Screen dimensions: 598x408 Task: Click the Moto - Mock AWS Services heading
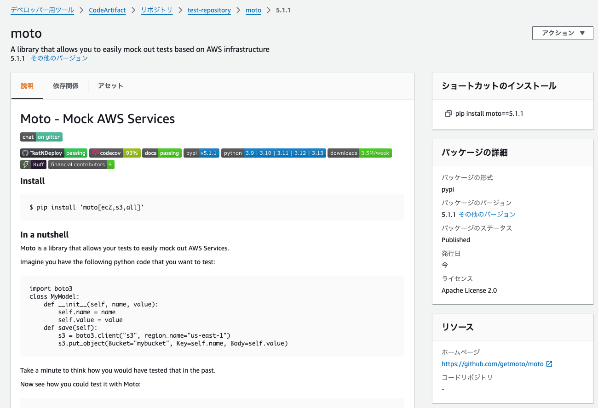tap(98, 119)
